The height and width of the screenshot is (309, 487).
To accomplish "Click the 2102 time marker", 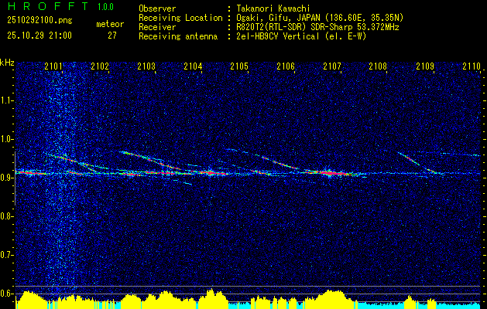I will (x=100, y=66).
